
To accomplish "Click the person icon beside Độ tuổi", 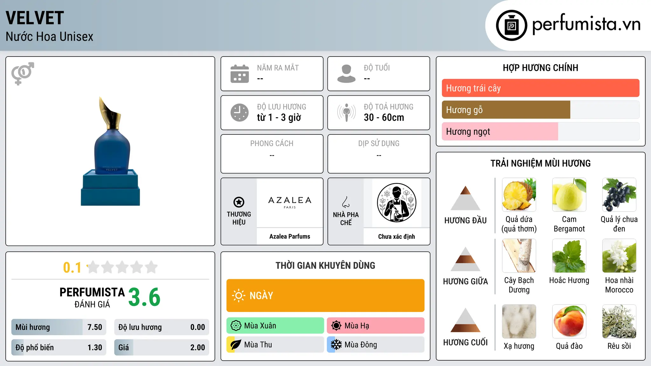I will [346, 74].
